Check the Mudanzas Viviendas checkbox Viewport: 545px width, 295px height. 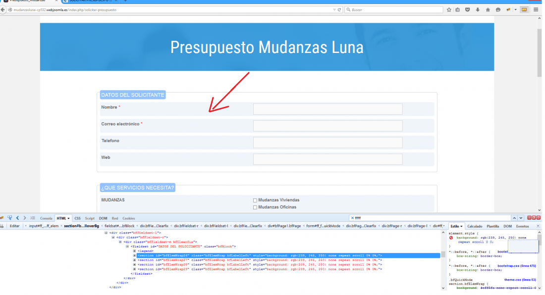click(255, 200)
